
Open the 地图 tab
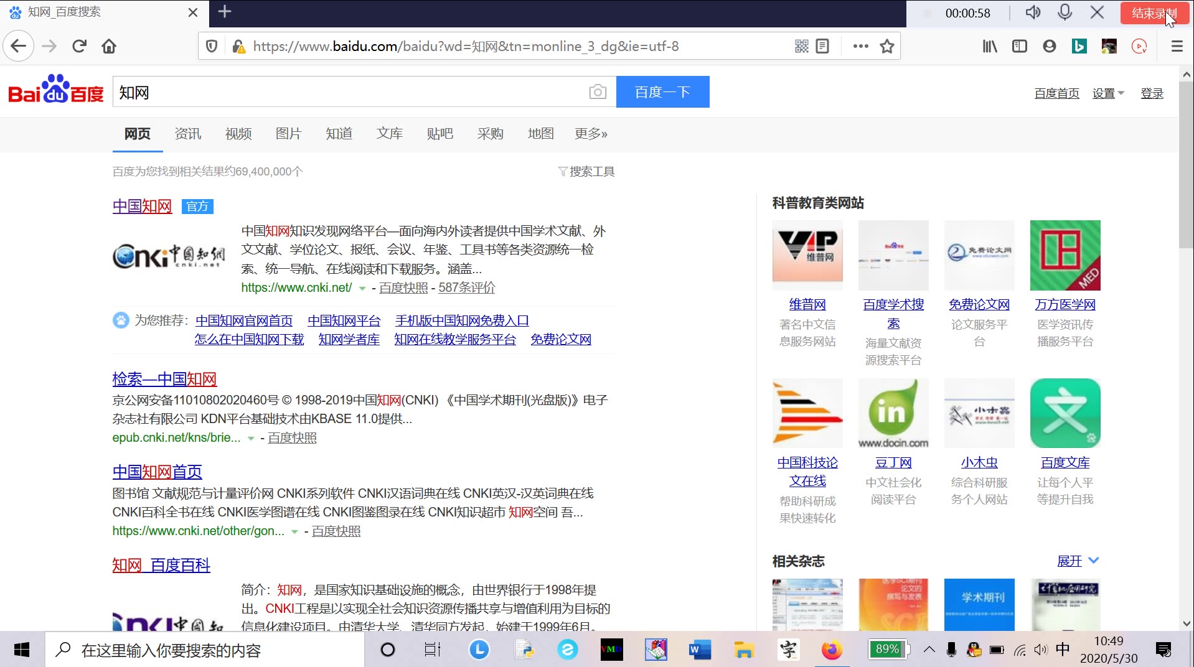click(x=541, y=134)
